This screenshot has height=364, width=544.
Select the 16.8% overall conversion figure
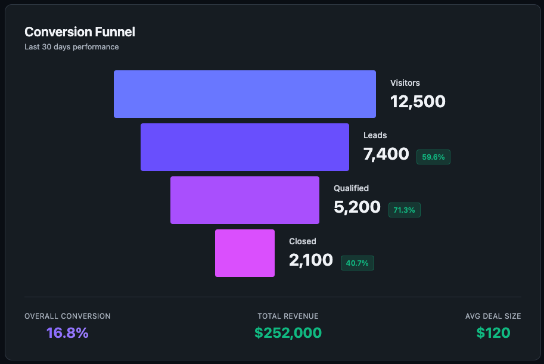(67, 333)
